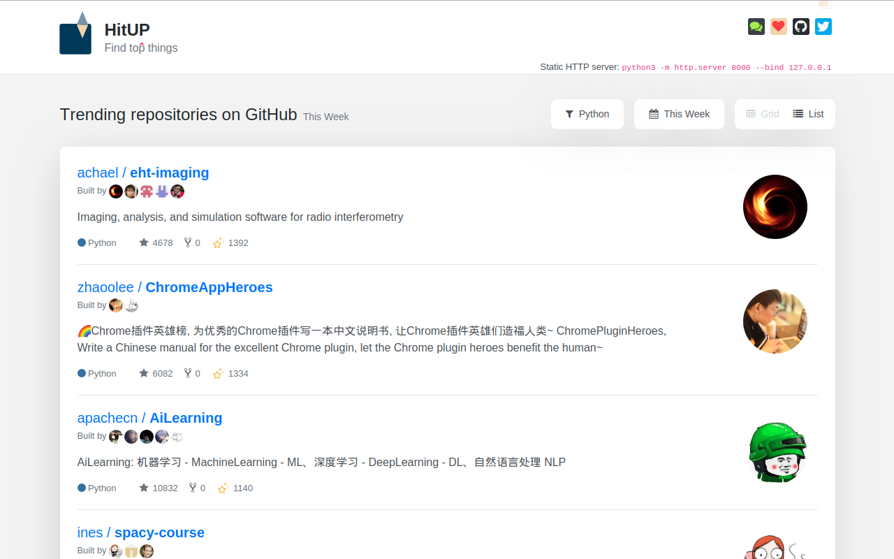Click the AiLearning description text
This screenshot has height=559, width=894.
pyautogui.click(x=321, y=462)
